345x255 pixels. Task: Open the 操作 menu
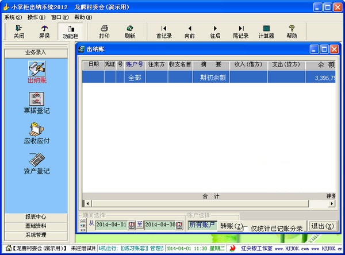[x=36, y=17]
